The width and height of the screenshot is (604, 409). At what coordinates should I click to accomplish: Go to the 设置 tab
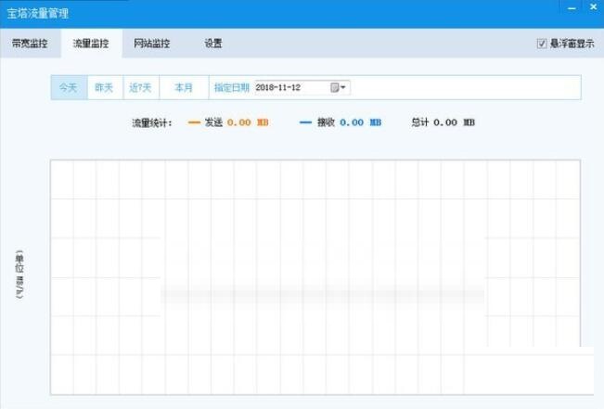[213, 44]
